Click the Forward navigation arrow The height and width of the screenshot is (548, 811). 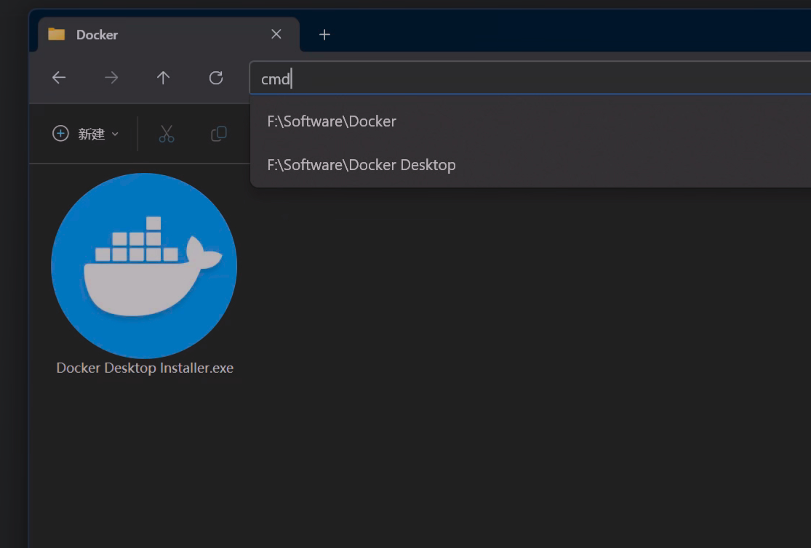[x=111, y=78]
